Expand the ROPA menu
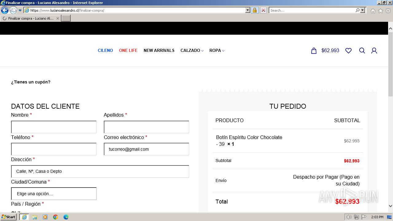This screenshot has height=221, width=393. 217,51
